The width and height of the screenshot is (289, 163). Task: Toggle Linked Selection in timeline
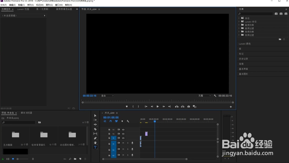pos(116,121)
